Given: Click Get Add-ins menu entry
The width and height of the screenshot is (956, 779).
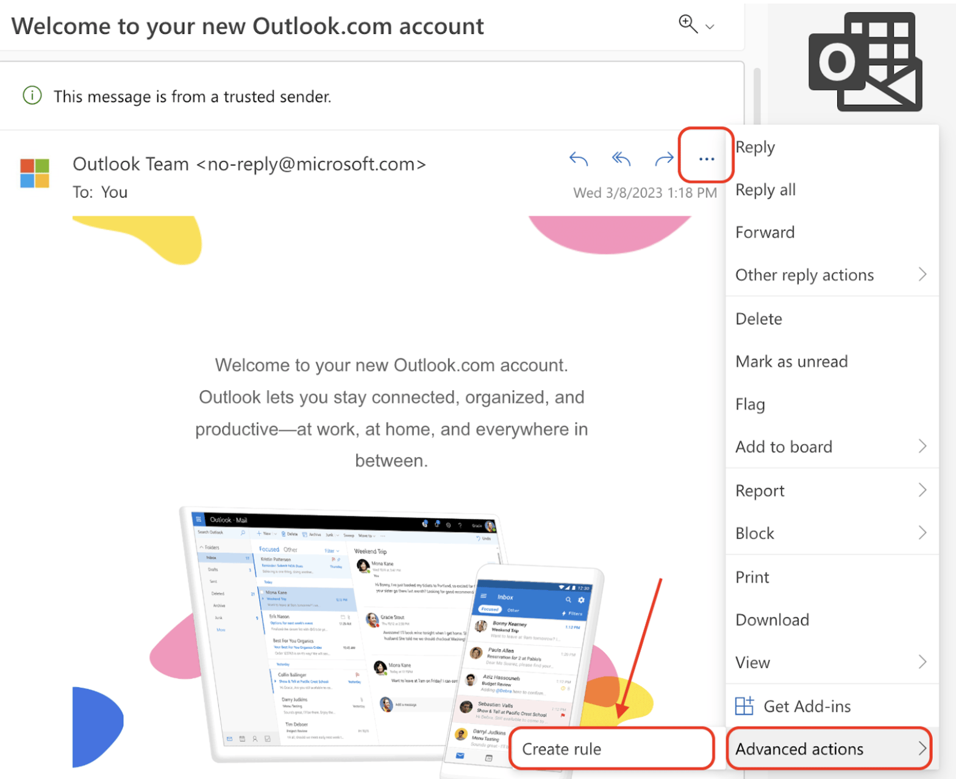Looking at the screenshot, I should click(x=832, y=707).
